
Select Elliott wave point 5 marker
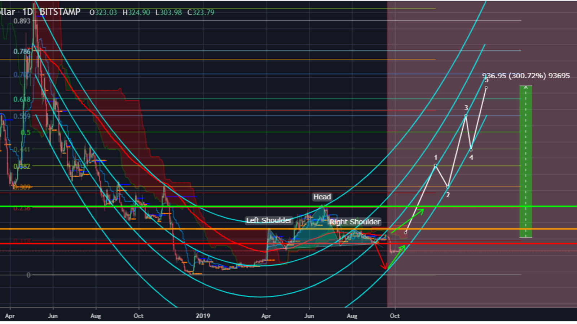point(486,87)
